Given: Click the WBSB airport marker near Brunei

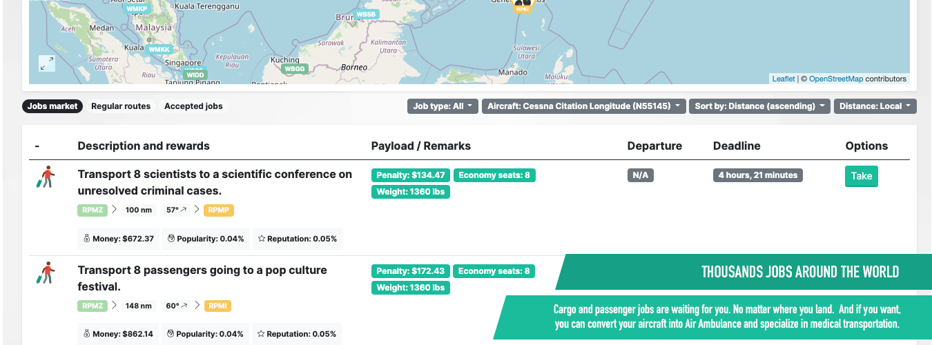Looking at the screenshot, I should pos(366,14).
